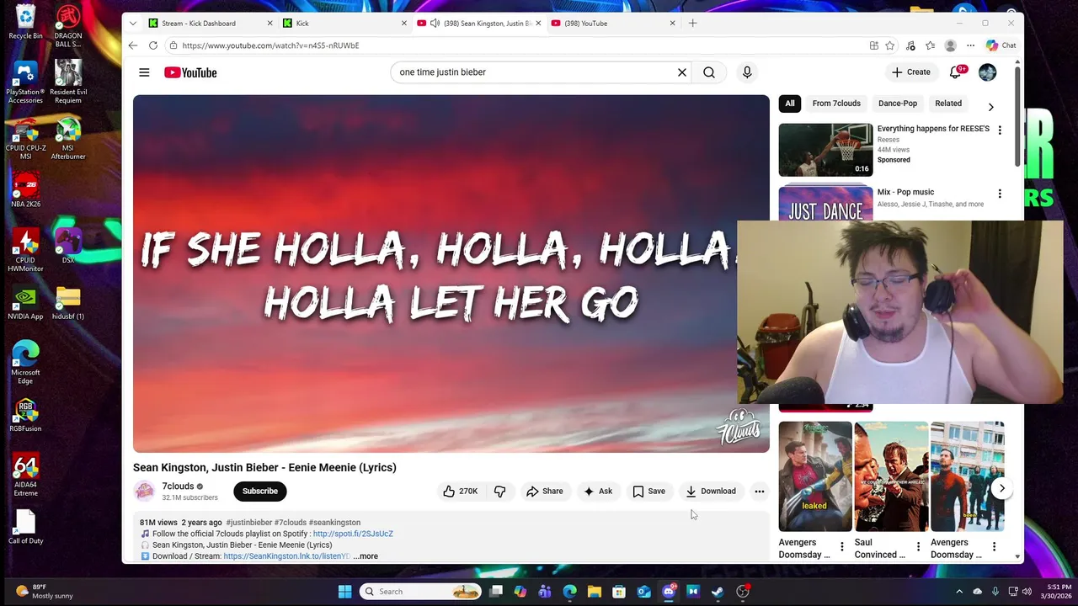1078x606 pixels.
Task: Select the Related filter chip
Action: point(948,104)
